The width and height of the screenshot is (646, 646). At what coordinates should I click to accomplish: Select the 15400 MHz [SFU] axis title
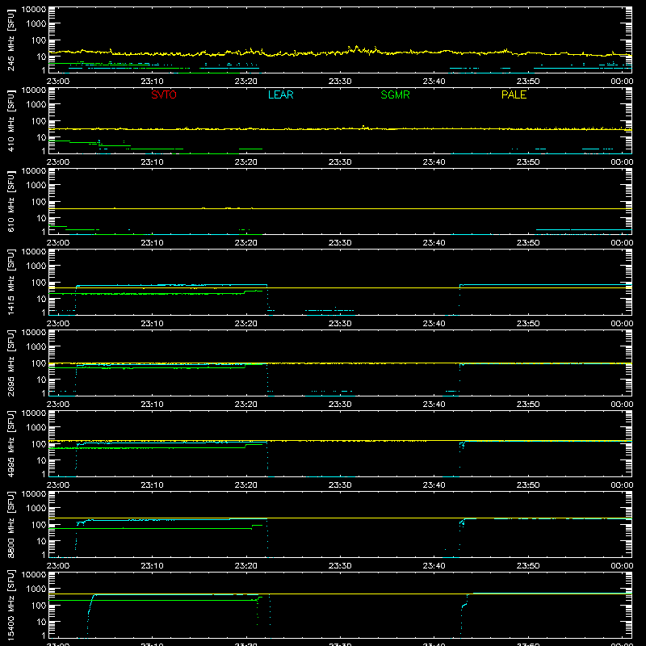point(11,605)
